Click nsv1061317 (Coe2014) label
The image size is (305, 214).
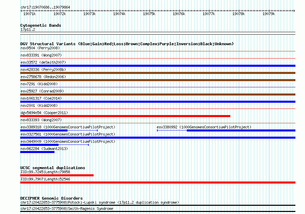(x=41, y=98)
